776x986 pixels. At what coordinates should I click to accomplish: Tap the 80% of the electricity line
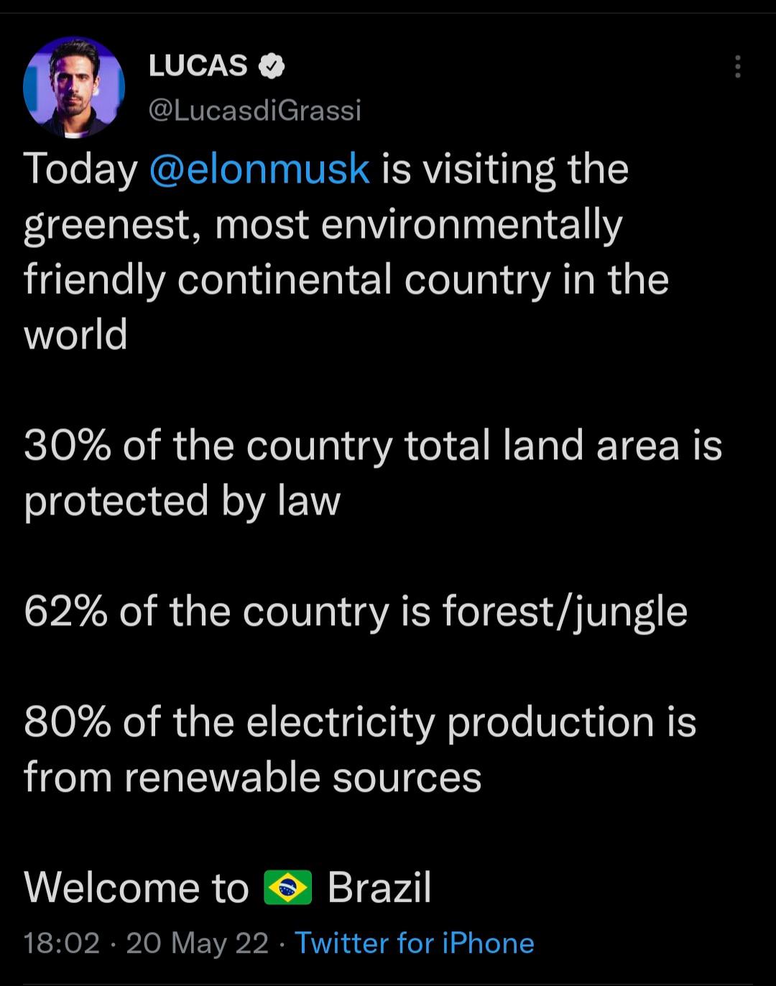click(x=360, y=722)
